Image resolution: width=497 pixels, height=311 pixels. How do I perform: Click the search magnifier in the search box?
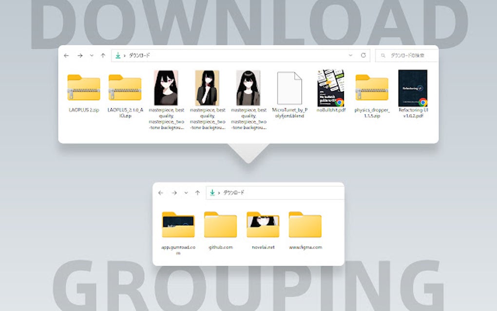(x=383, y=55)
